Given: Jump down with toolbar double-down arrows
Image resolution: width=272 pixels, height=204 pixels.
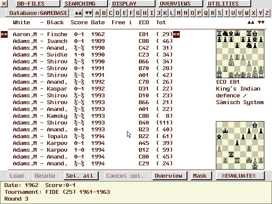Looking at the screenshot, I should [88, 13].
